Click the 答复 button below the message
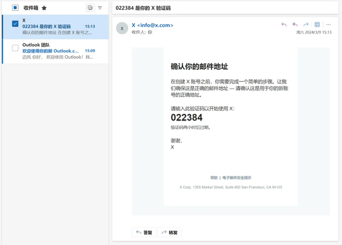342x245 pixels. (144, 232)
